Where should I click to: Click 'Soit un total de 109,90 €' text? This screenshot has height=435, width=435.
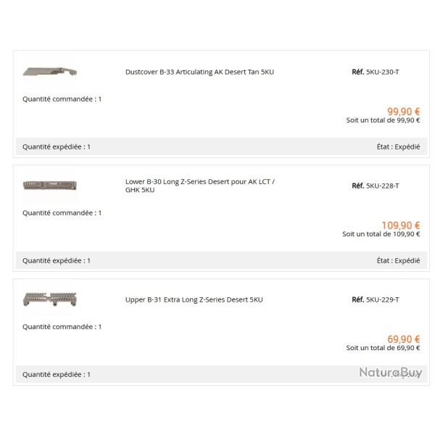coord(381,234)
